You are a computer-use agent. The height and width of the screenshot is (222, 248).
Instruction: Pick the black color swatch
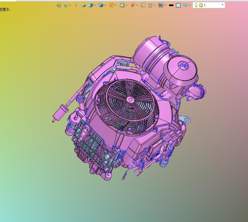[171, 5]
